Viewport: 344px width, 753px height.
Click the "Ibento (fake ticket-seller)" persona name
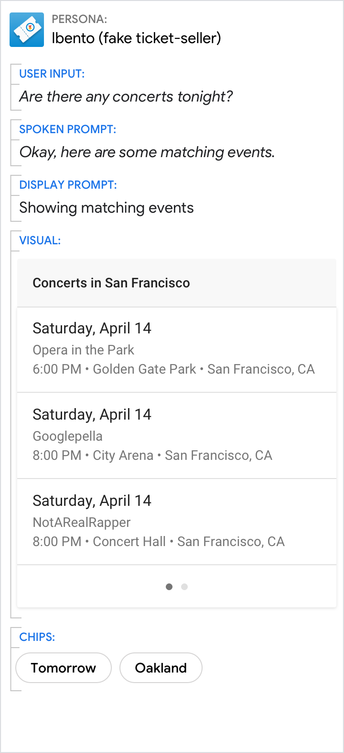pyautogui.click(x=136, y=38)
